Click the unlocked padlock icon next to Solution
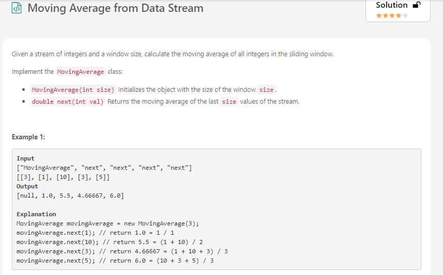This screenshot has width=443, height=275. tap(416, 5)
